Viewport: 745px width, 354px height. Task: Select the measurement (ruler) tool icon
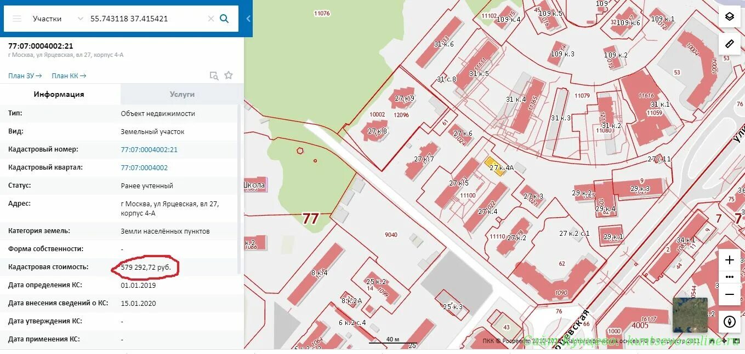[x=730, y=44]
